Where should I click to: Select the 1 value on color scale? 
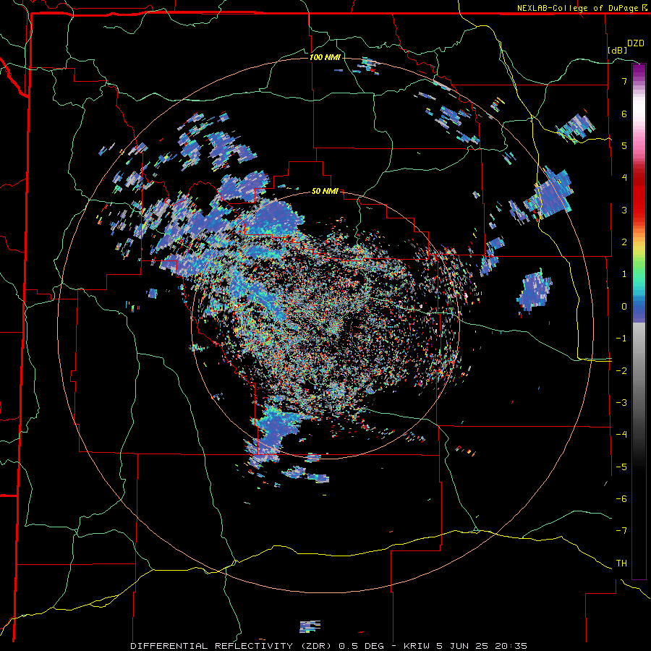pyautogui.click(x=624, y=274)
